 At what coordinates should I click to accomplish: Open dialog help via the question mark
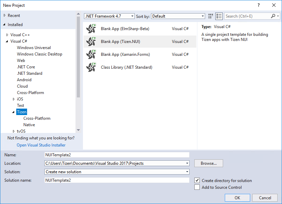[x=258, y=5]
